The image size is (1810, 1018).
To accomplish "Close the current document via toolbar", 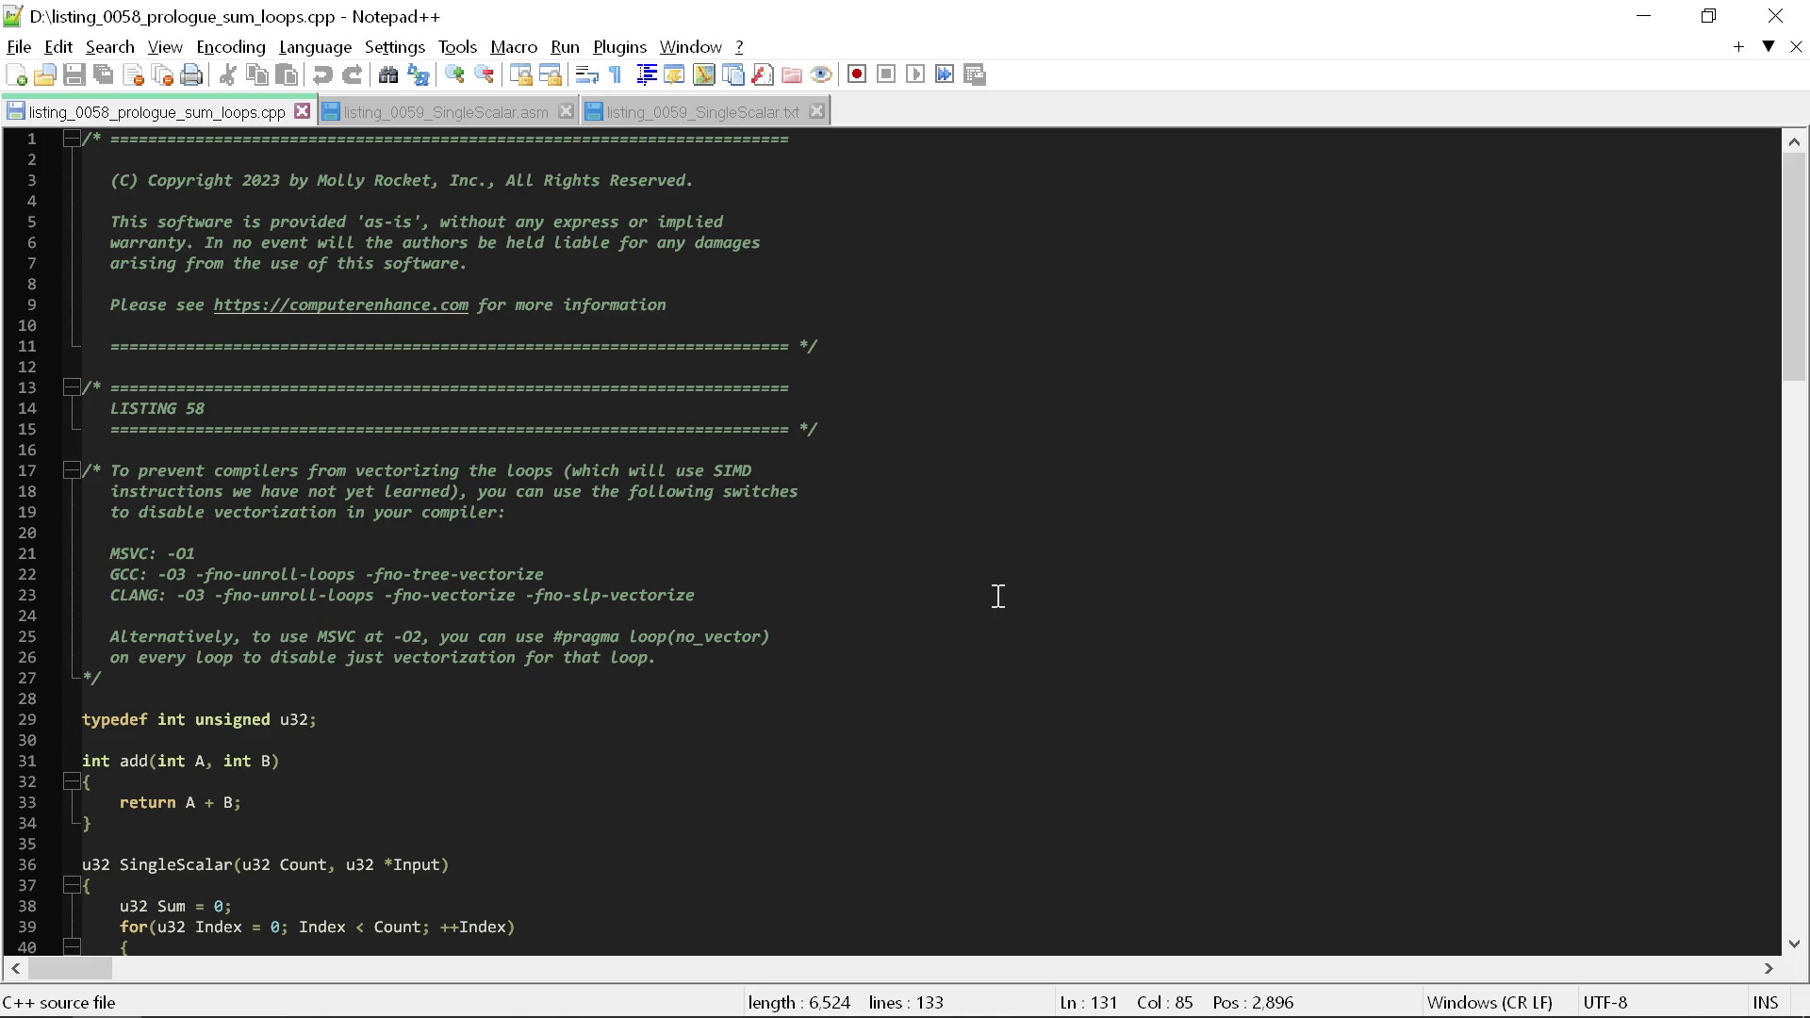I will pos(134,74).
